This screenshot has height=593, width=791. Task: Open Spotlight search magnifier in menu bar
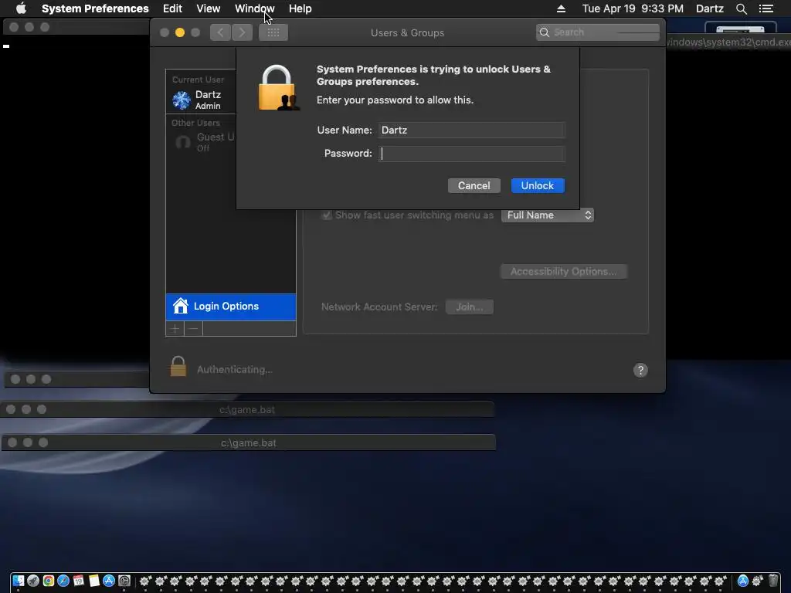(x=741, y=8)
